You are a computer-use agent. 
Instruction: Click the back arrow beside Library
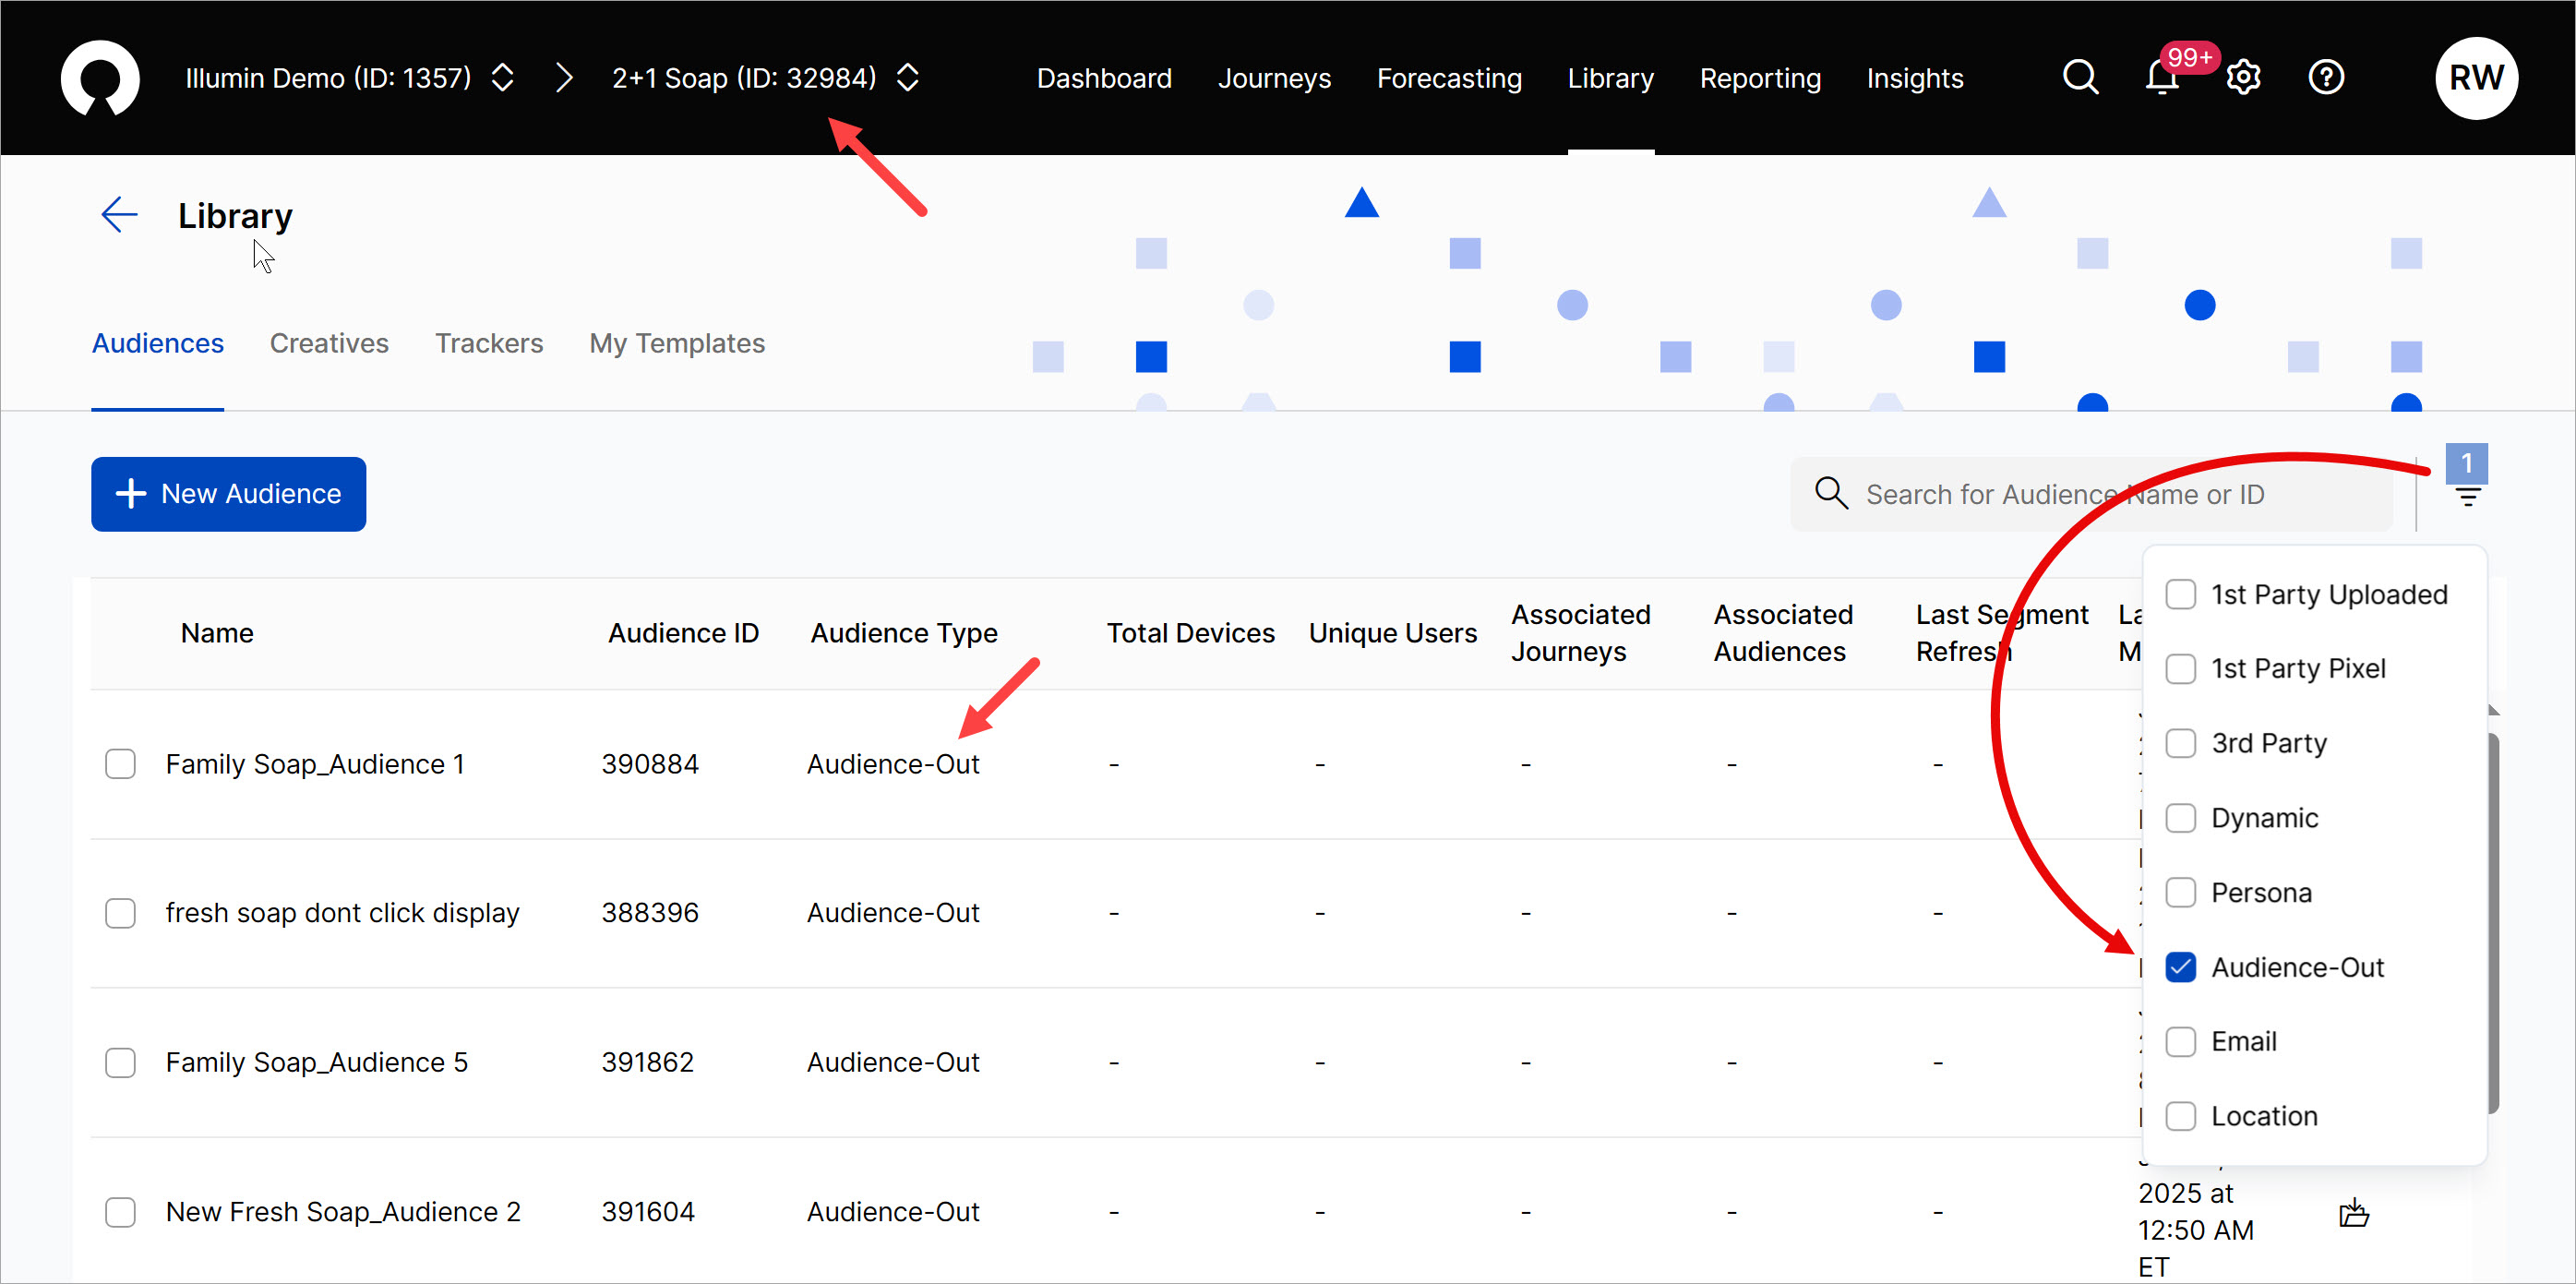point(119,215)
